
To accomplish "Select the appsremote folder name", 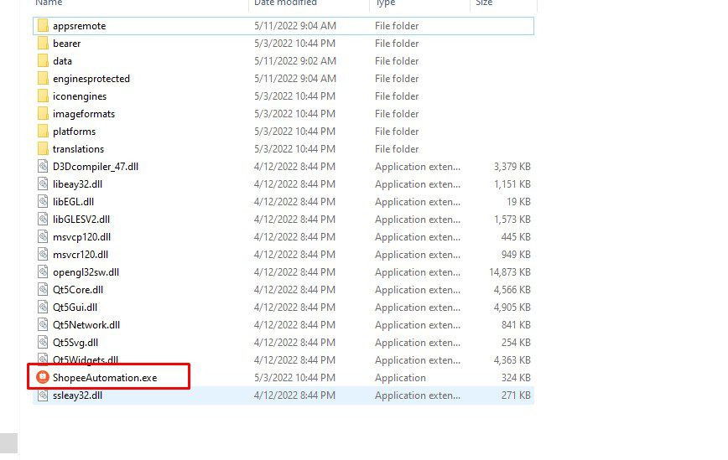I will tap(80, 26).
